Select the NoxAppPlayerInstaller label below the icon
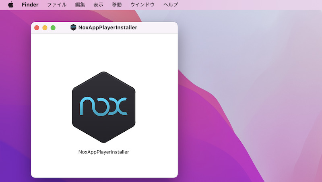This screenshot has height=182, width=322. click(x=104, y=152)
